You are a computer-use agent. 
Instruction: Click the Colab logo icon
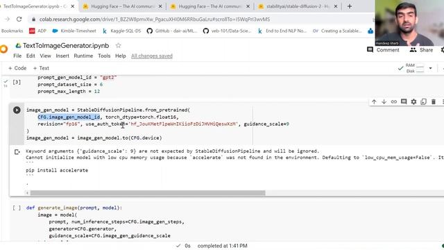coord(3,49)
